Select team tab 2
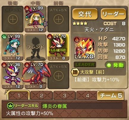 point(41,95)
